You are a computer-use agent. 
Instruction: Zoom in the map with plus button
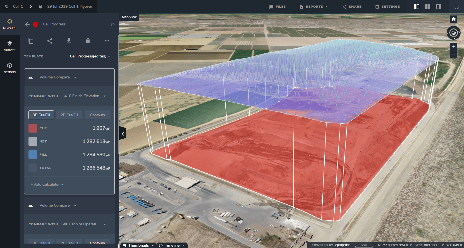pyautogui.click(x=453, y=47)
